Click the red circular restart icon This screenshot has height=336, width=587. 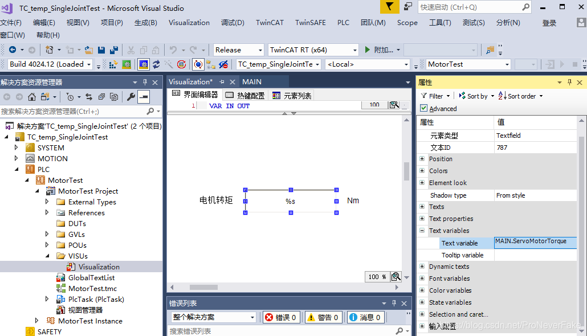[182, 64]
